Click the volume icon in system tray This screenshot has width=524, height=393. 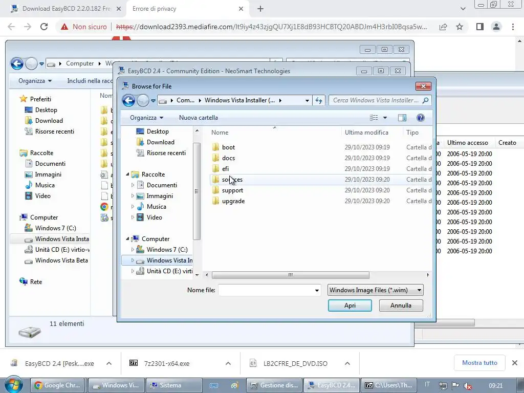pyautogui.click(x=468, y=386)
